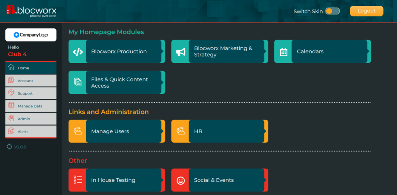Screen dimensions: 397x195
Task: Select Manage Data in sidebar
Action: click(x=31, y=106)
